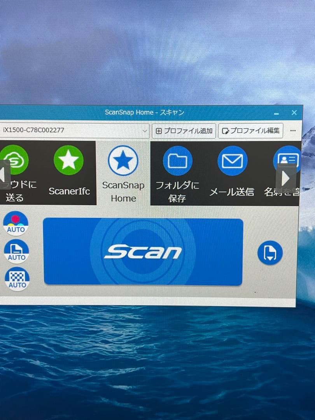Click the プロファイル追加 button

click(x=183, y=131)
